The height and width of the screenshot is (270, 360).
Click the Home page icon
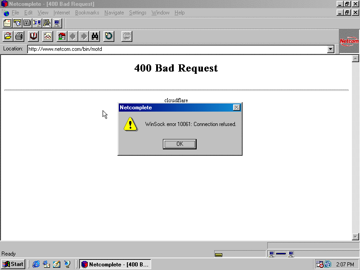(x=62, y=36)
